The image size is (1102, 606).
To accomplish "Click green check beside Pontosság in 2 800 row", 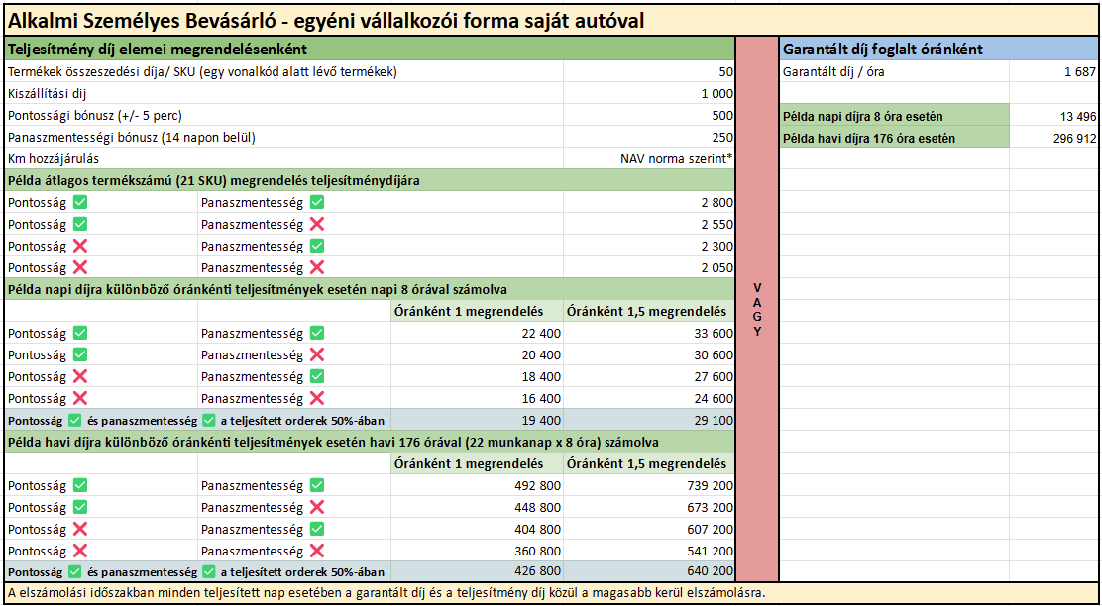I will 80,202.
